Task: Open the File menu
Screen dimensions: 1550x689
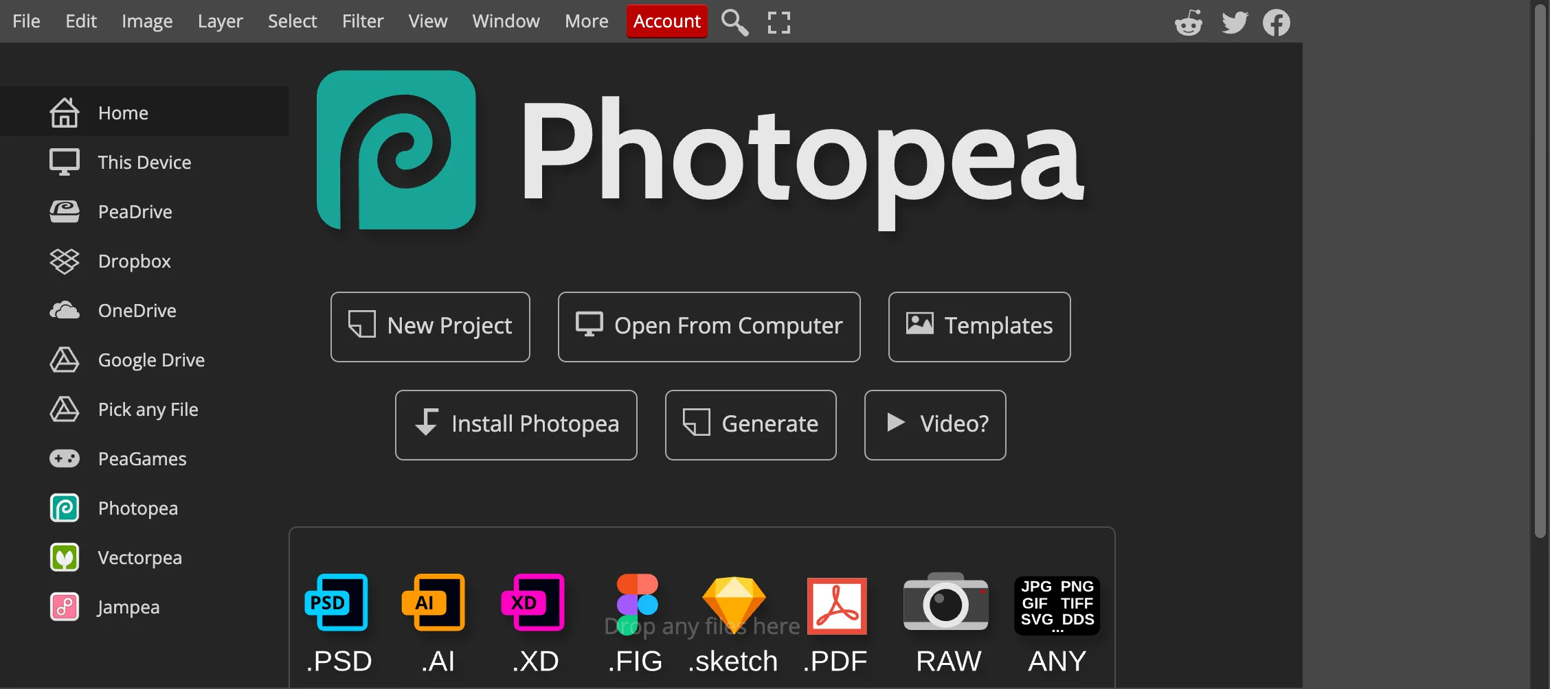Action: (26, 21)
